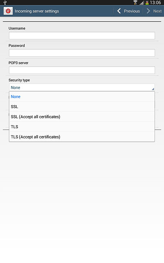Tap the battery status icon
Screen dimensions: 164x263
click(x=147, y=3)
